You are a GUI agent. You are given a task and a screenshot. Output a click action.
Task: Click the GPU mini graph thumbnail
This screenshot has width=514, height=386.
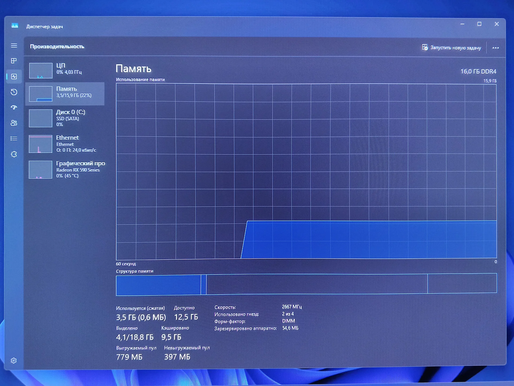click(x=40, y=169)
